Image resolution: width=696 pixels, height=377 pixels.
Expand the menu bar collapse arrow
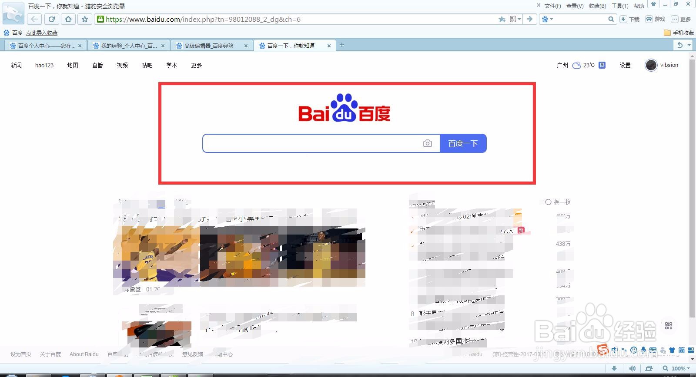pyautogui.click(x=539, y=5)
